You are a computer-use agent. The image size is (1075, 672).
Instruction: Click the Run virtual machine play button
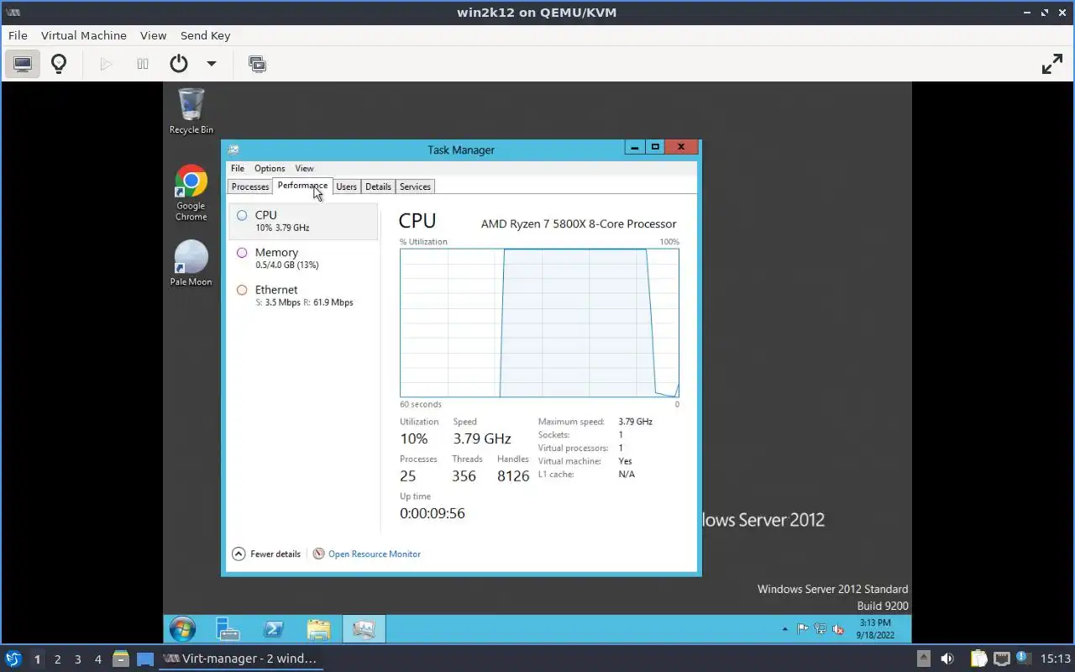(106, 64)
